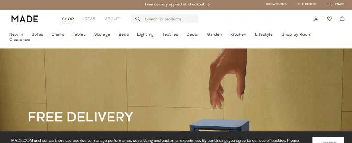Viewport: 352px width, 143px height.
Task: Switch to the IDEAS tab
Action: [x=89, y=19]
